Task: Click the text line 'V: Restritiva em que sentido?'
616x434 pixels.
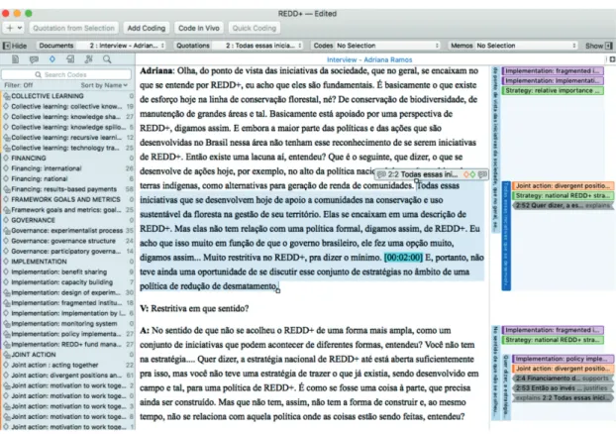Action: coord(194,308)
